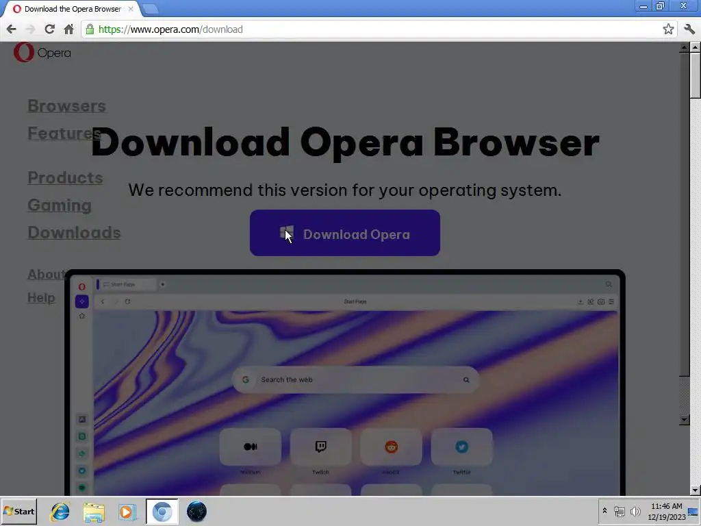Open the Features menu link

[64, 133]
